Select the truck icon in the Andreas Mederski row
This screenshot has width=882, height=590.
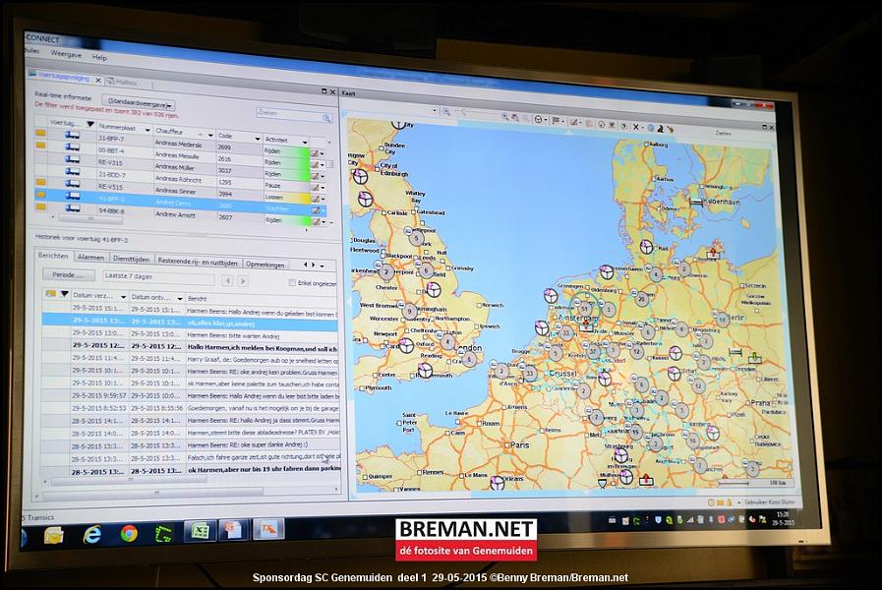pos(72,135)
